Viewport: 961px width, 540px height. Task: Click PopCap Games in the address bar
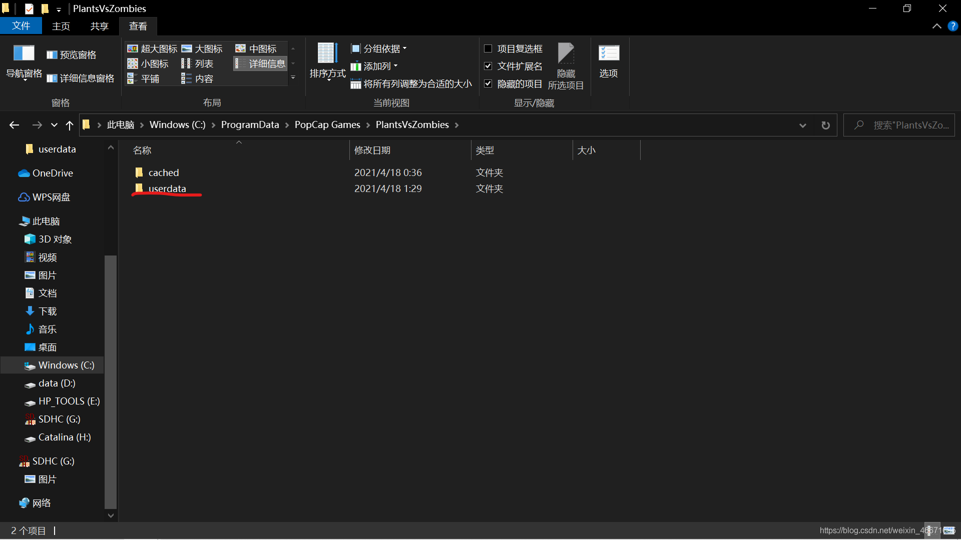[x=327, y=124]
